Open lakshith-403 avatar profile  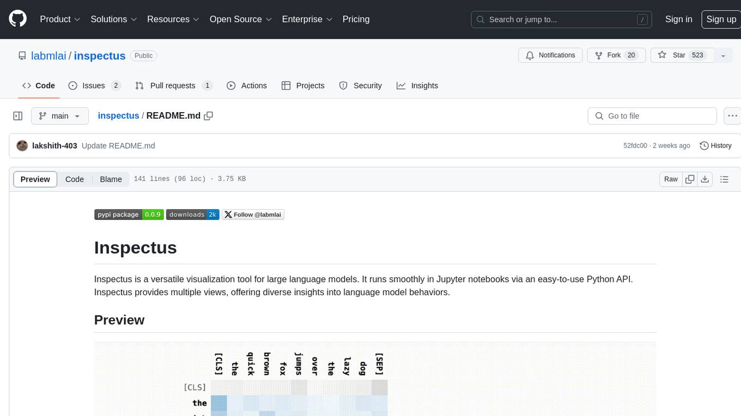coord(22,146)
